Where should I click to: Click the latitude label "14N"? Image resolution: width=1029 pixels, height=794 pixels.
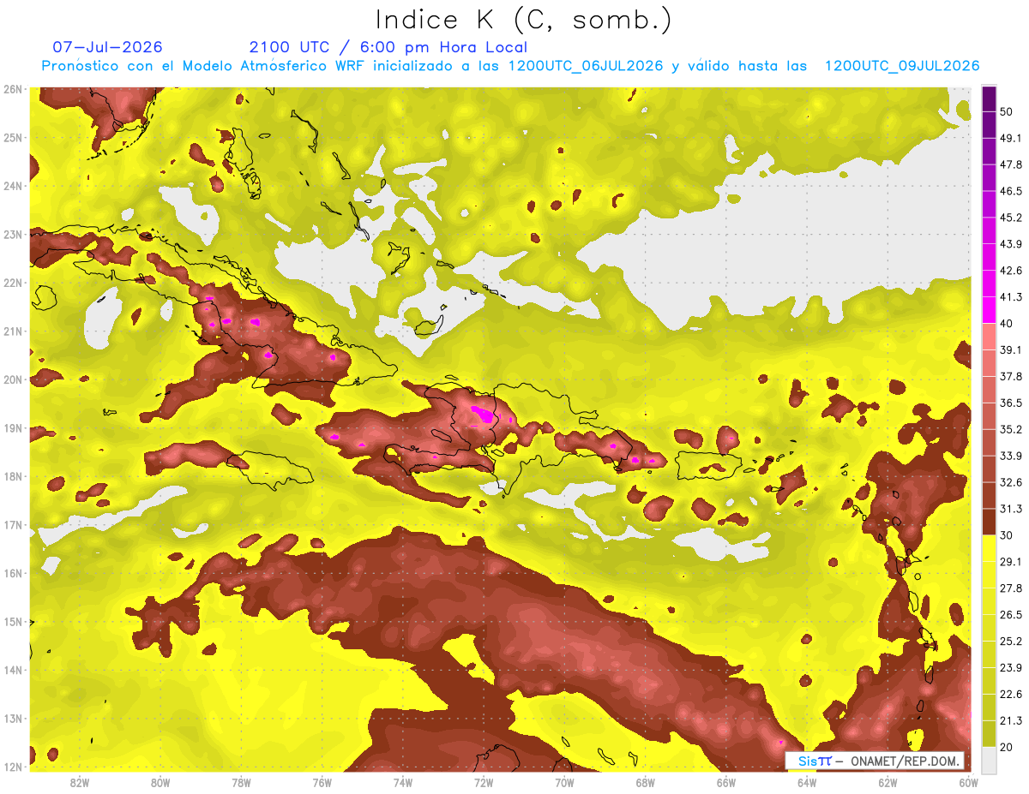(13, 670)
